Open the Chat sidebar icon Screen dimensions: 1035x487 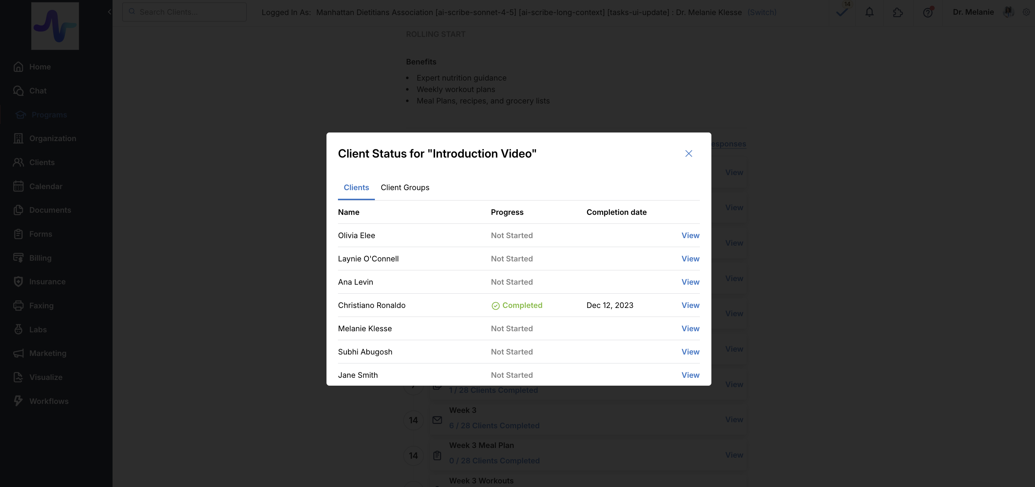coord(19,91)
